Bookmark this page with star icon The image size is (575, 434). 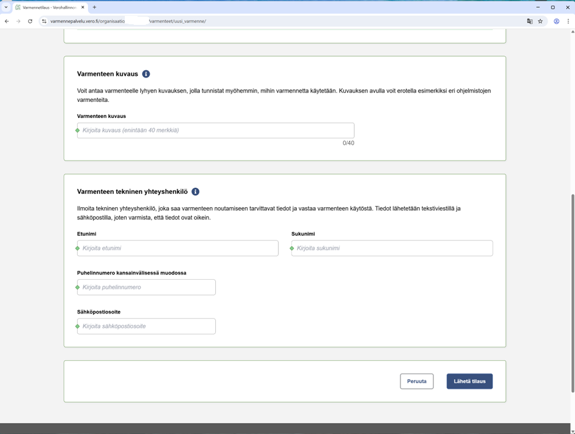coord(541,21)
